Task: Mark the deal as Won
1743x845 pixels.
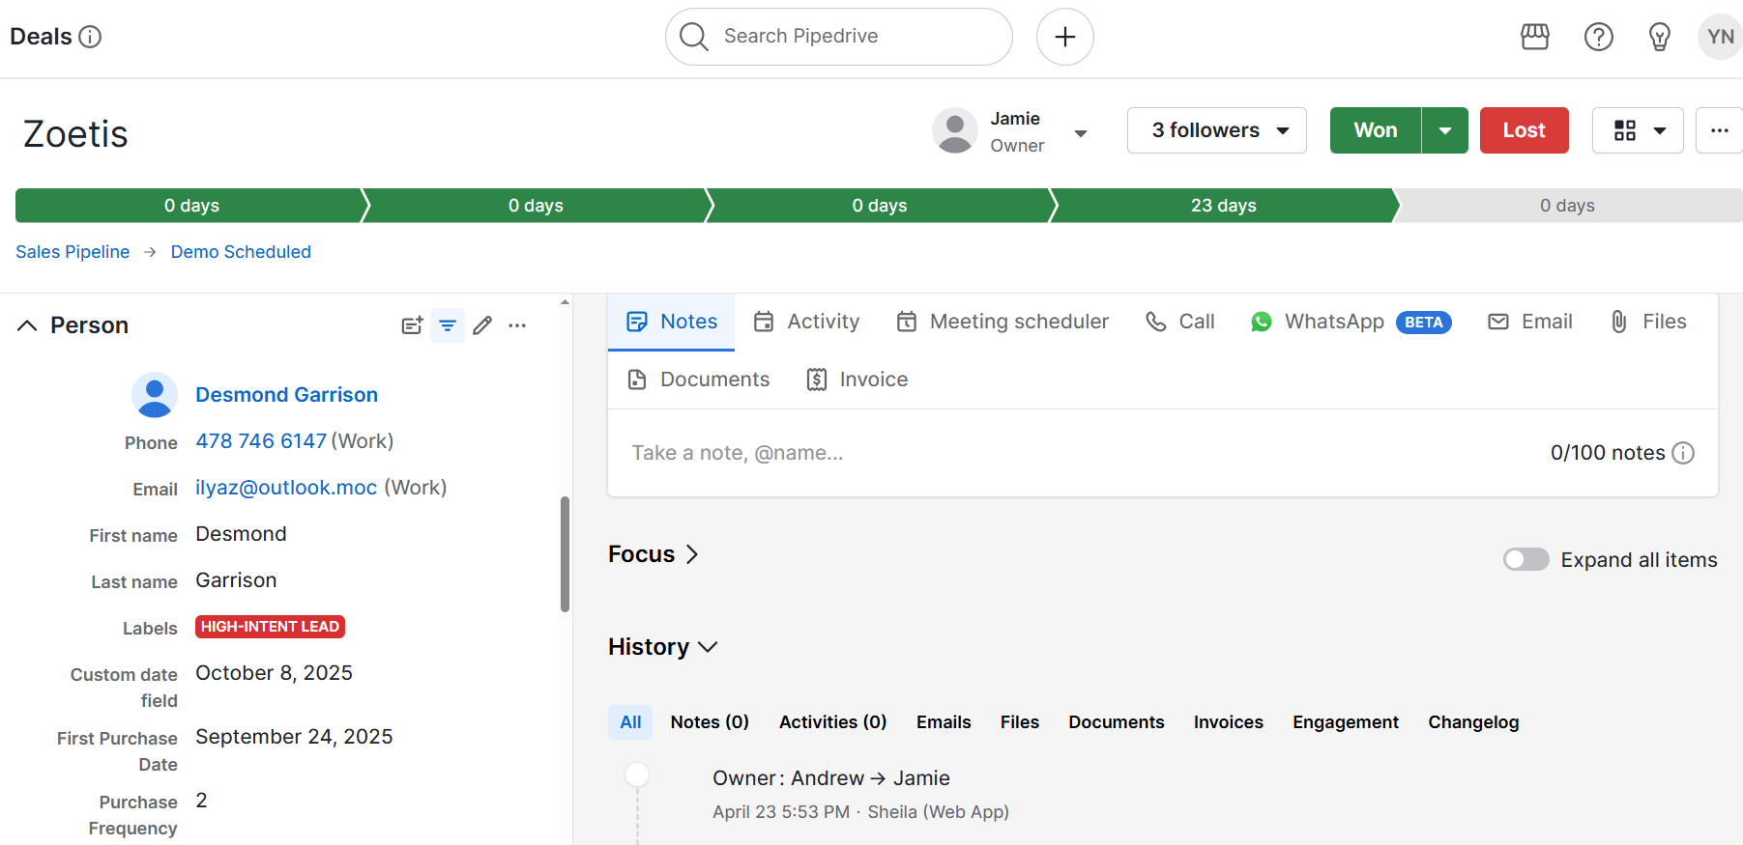Action: point(1376,130)
